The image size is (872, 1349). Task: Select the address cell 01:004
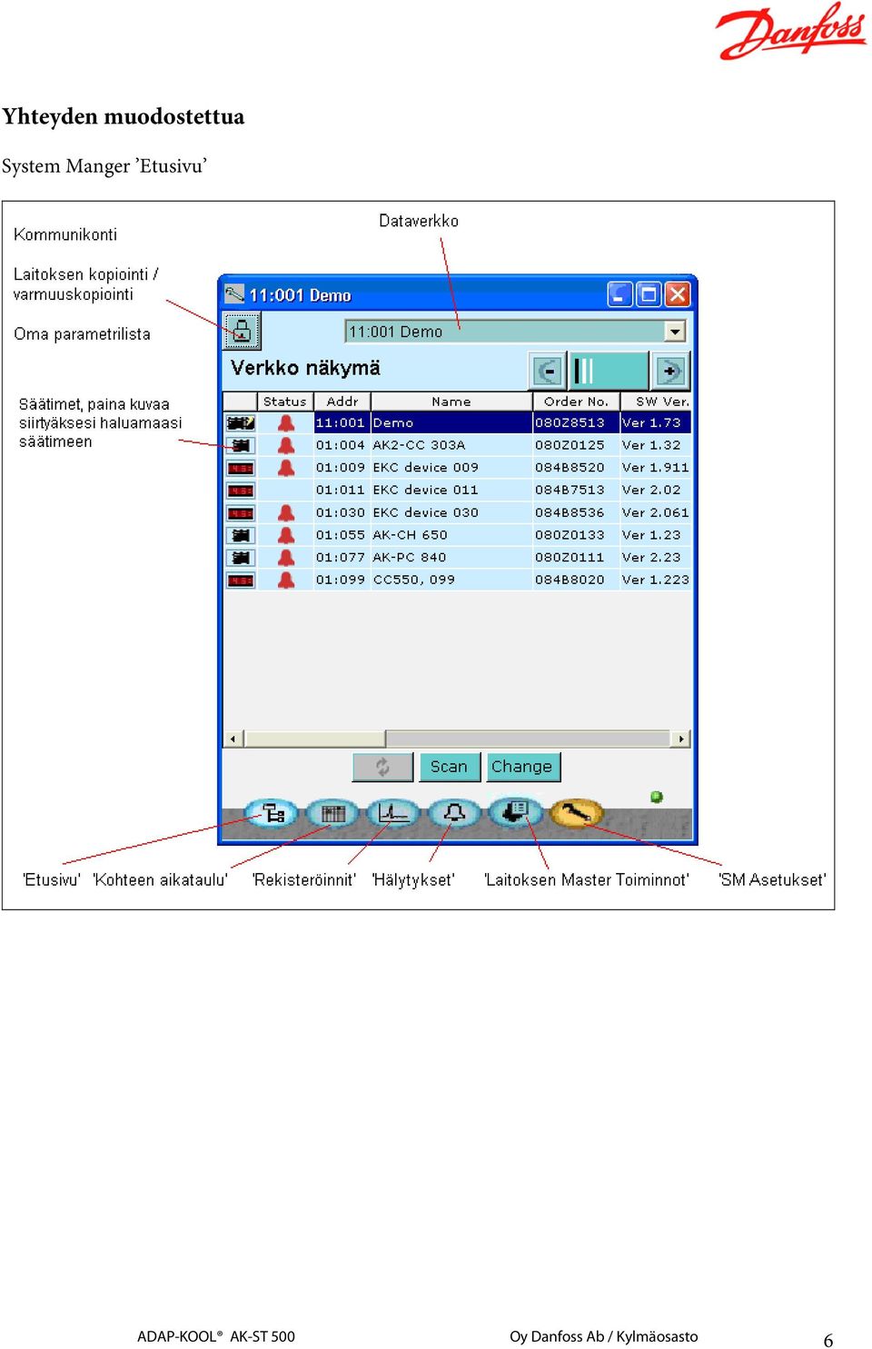point(341,445)
